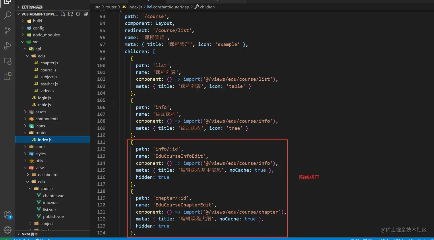The image size is (434, 240).
Task: Collapse the src folder
Action: tap(53, 42)
